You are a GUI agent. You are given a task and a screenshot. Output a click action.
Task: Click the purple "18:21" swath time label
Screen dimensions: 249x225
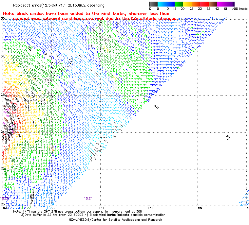[88, 199]
